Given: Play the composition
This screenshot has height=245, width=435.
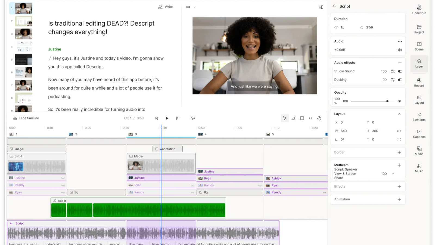Looking at the screenshot, I should (167, 118).
